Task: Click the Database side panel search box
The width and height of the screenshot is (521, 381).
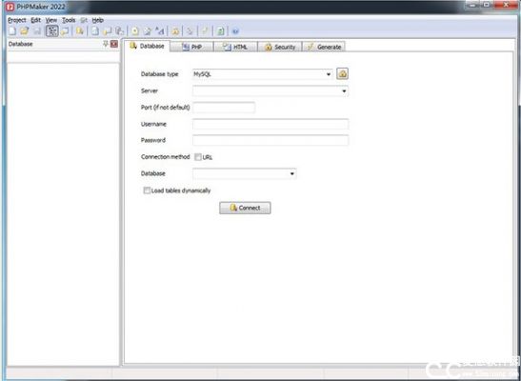Action: click(63, 56)
